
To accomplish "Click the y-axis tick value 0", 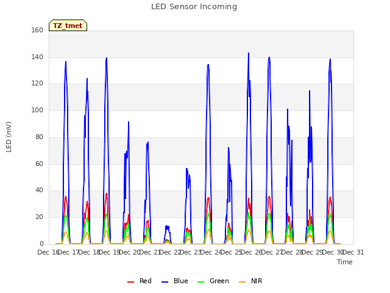I will [x=41, y=244].
